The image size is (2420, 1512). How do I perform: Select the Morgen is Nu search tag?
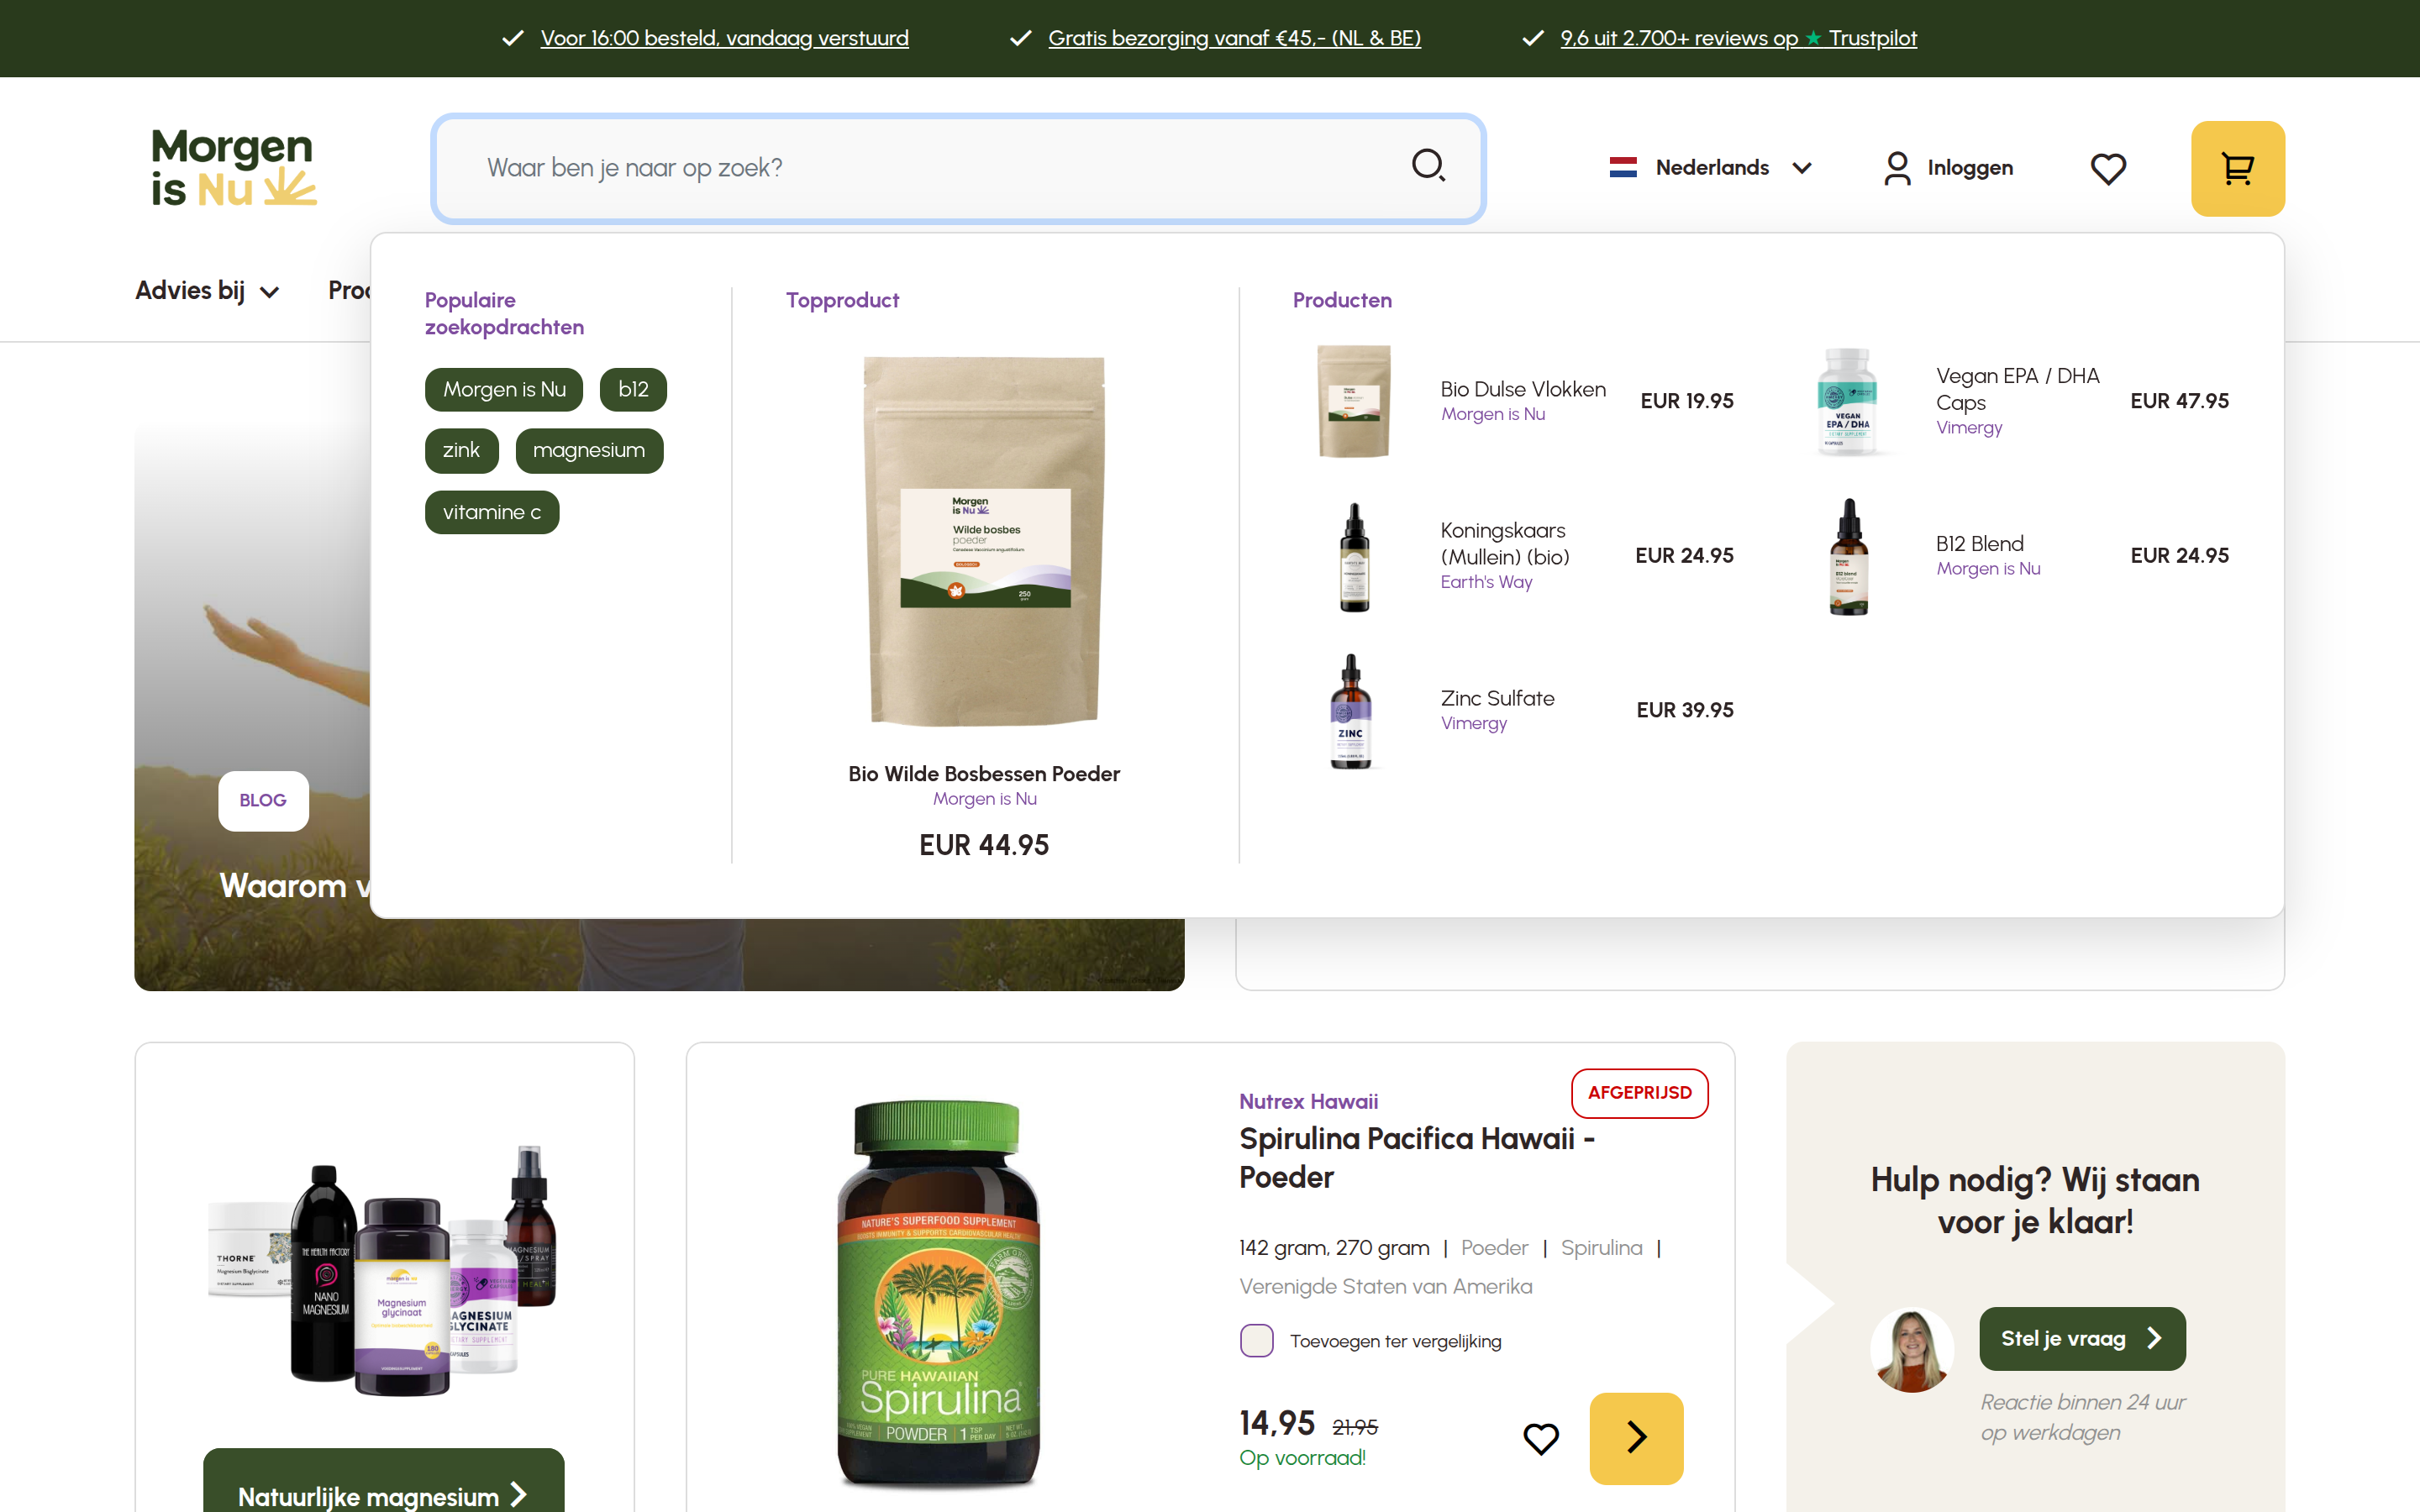(504, 389)
